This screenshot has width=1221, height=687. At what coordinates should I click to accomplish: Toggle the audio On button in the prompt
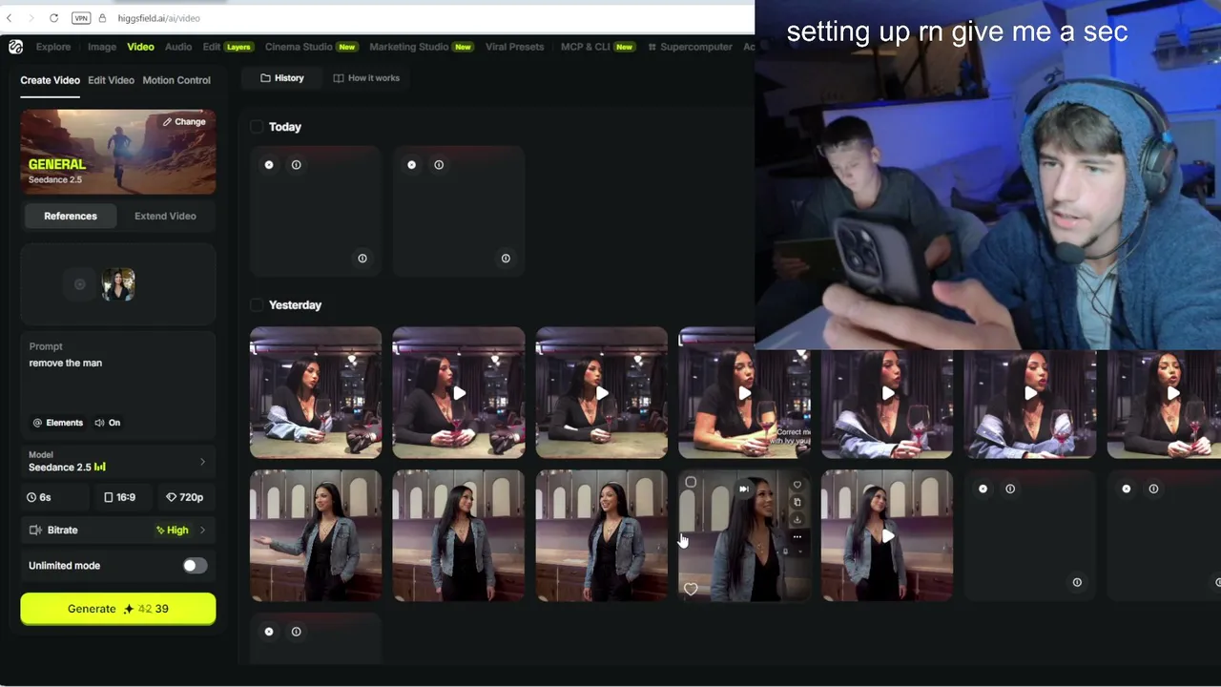click(107, 423)
